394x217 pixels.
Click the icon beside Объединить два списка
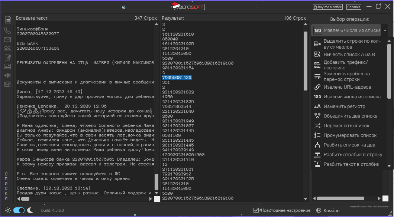(x=317, y=116)
